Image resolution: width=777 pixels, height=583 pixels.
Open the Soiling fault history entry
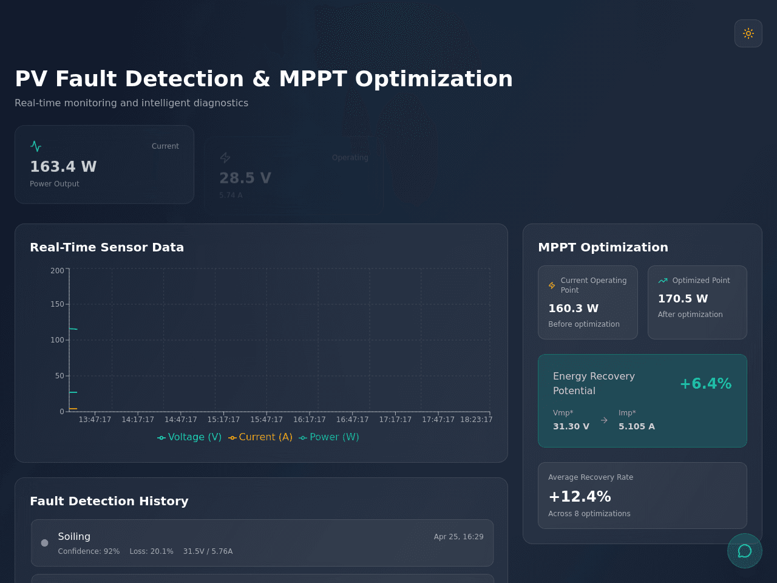pyautogui.click(x=262, y=543)
